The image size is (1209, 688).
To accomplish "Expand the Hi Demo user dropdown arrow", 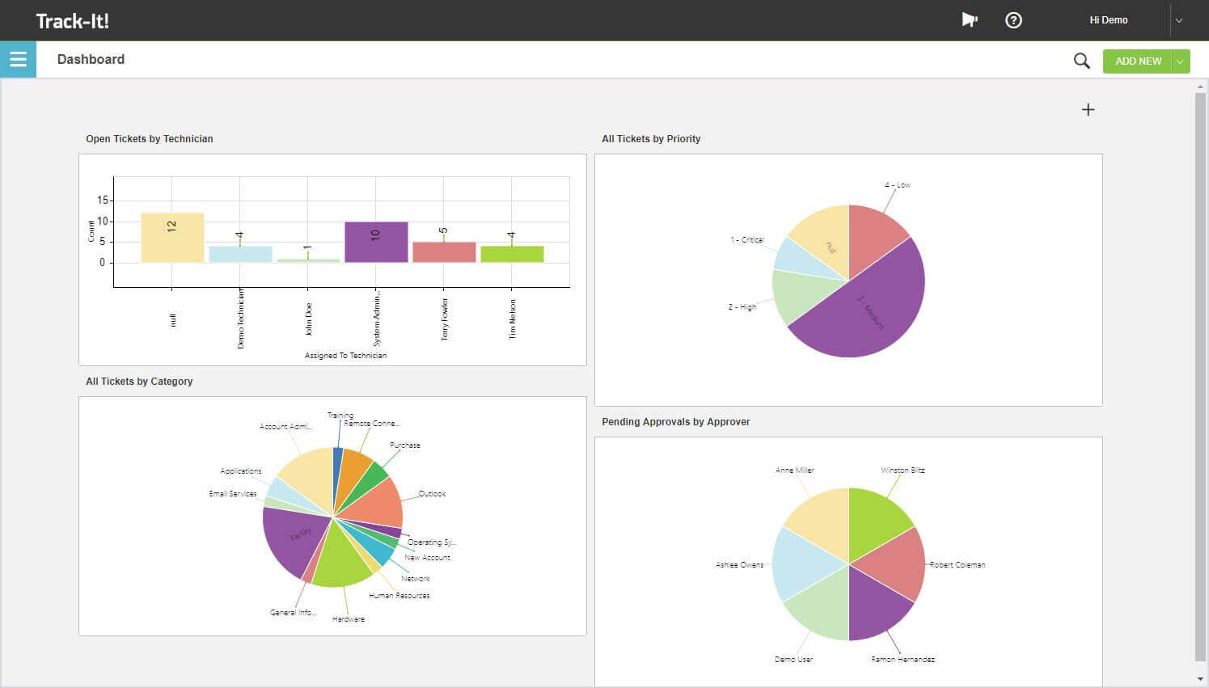I will [1179, 21].
